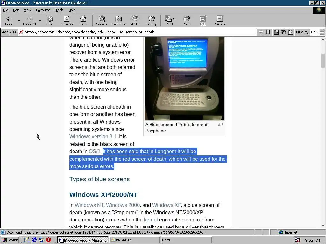The height and width of the screenshot is (244, 326).
Task: Open the View menu
Action: tap(27, 10)
